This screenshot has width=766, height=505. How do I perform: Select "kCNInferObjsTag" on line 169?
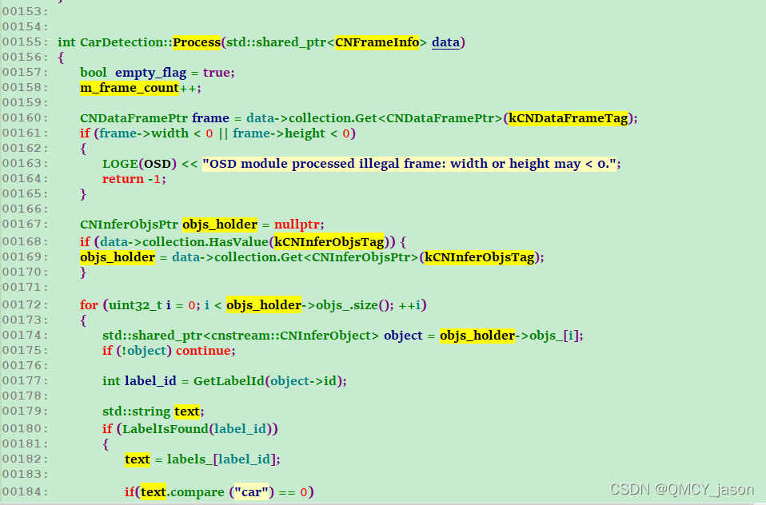tap(479, 257)
